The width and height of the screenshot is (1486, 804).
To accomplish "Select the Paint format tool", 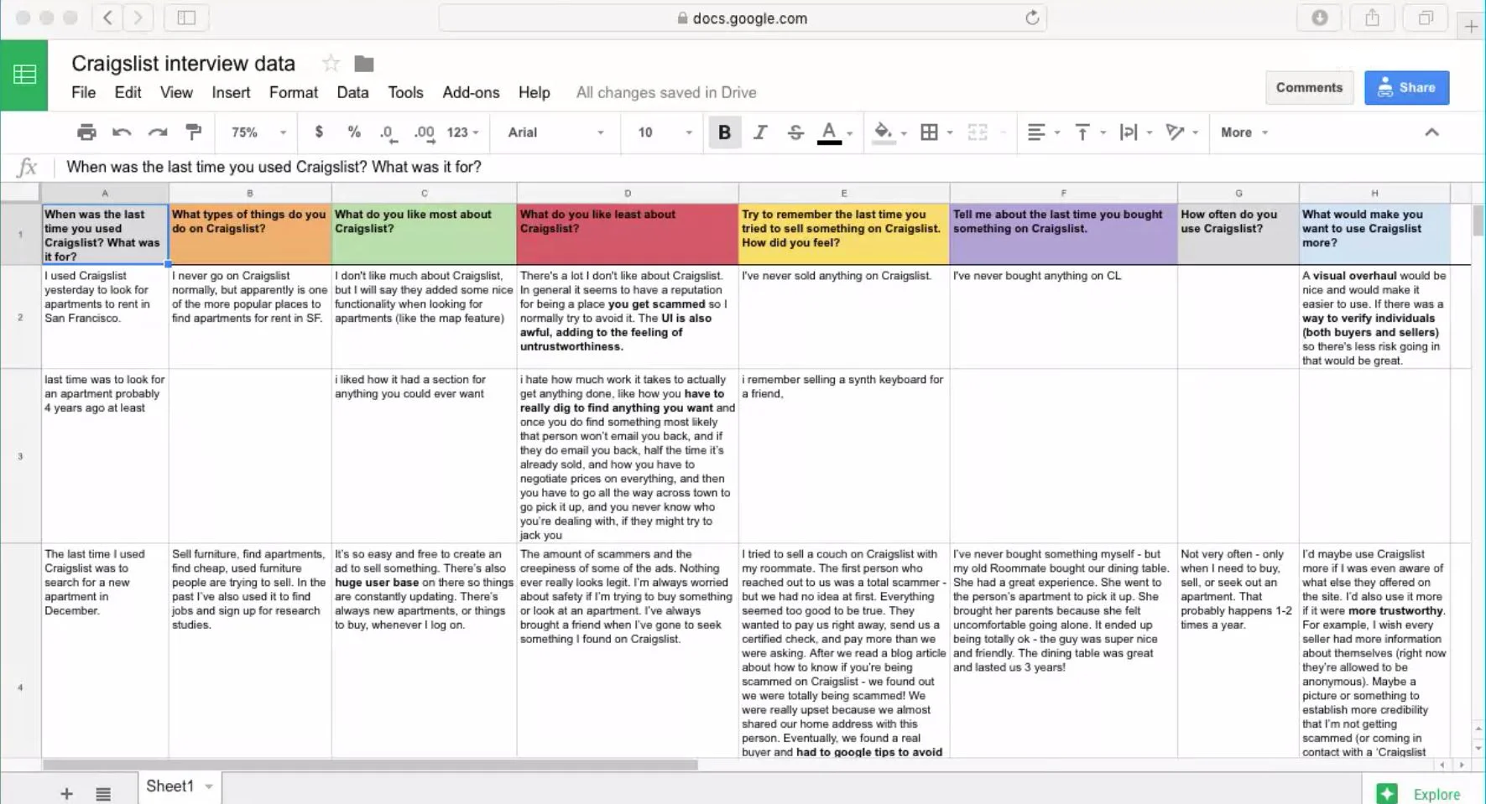I will [194, 132].
